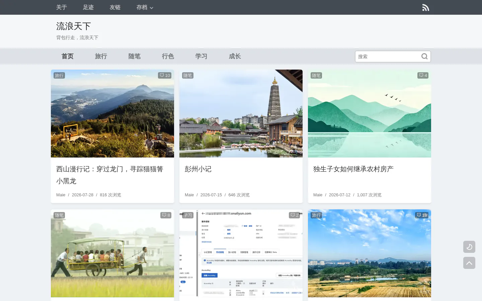Open the 行色 category tab
Viewport: 482px width, 301px height.
(168, 56)
